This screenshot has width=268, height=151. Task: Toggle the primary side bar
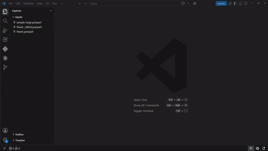[x=235, y=3]
